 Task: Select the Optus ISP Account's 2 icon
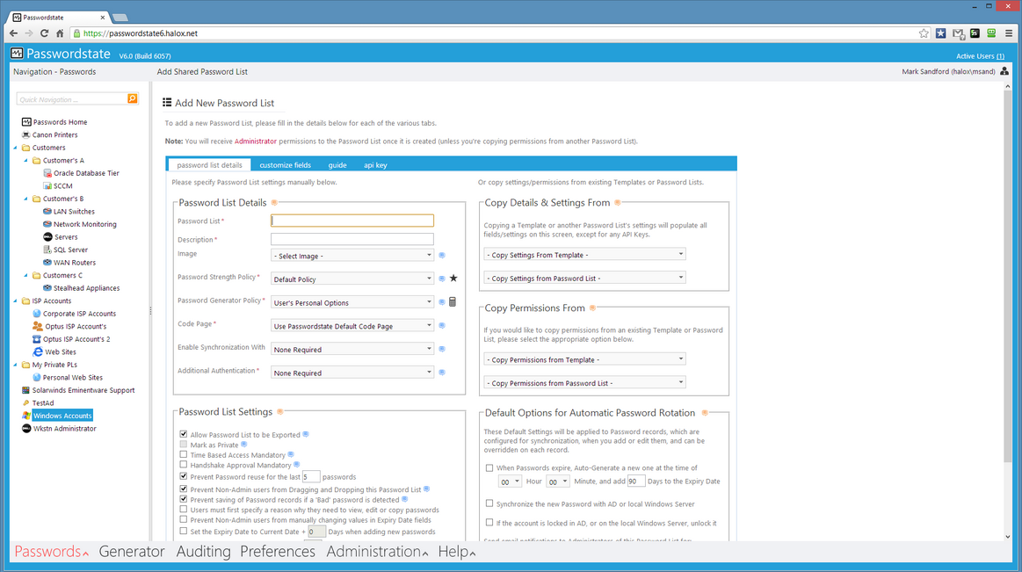37,339
